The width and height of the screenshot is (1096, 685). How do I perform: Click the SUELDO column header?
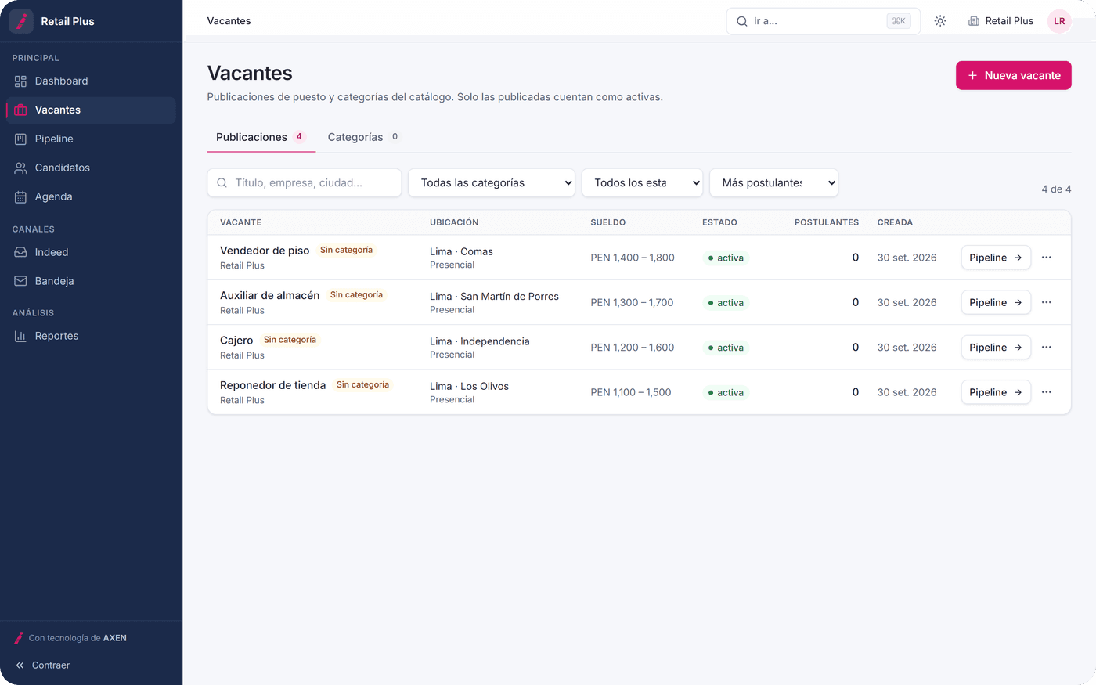[608, 222]
